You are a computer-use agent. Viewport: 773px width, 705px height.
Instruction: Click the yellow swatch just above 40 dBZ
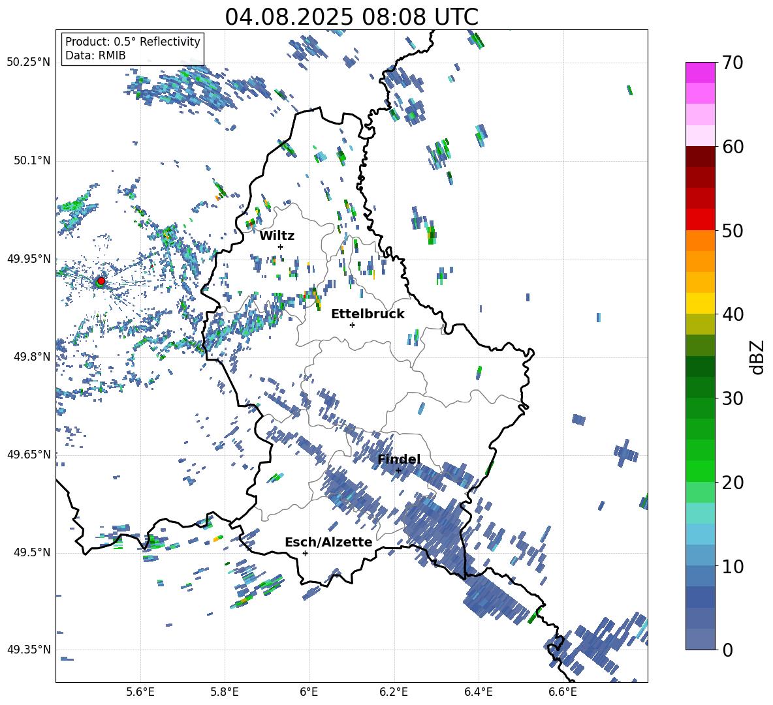click(700, 303)
